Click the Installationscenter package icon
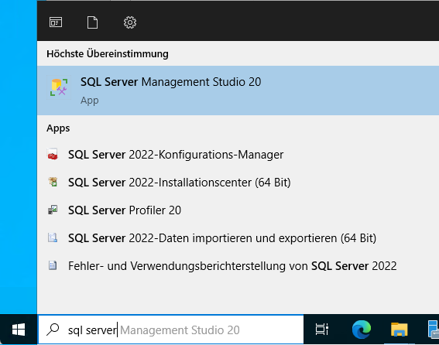 [x=53, y=182]
